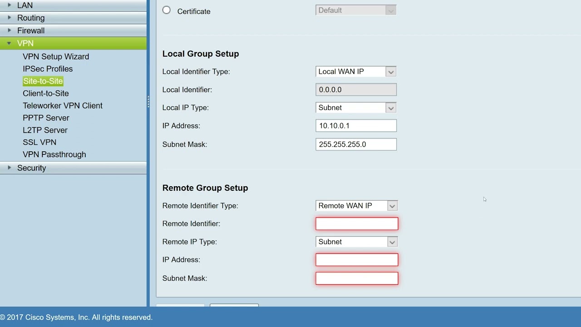Collapse the VPN menu section

point(73,43)
